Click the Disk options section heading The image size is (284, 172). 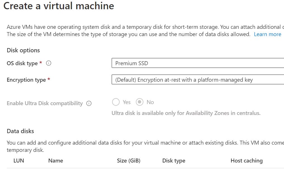pos(23,50)
